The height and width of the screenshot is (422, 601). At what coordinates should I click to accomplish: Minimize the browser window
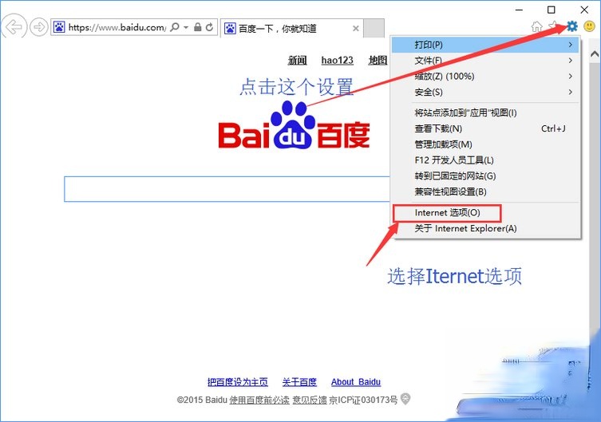click(519, 10)
